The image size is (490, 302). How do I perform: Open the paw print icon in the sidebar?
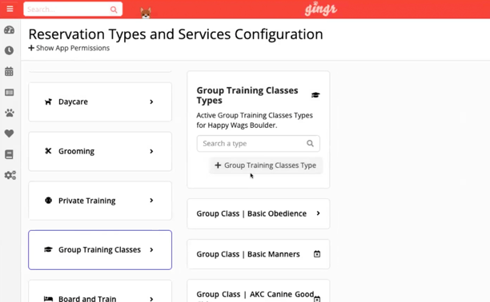(x=10, y=113)
